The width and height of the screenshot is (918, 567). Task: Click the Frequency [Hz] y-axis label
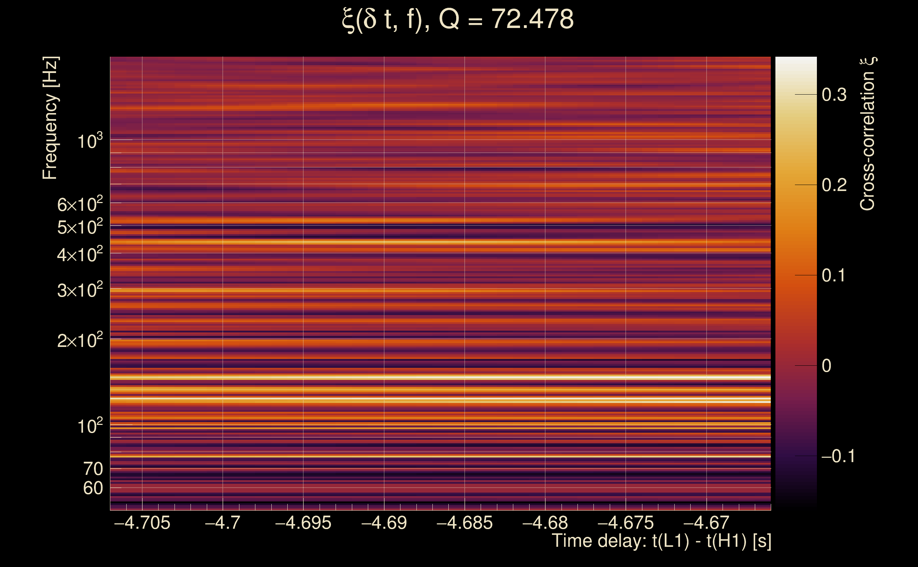(50, 118)
